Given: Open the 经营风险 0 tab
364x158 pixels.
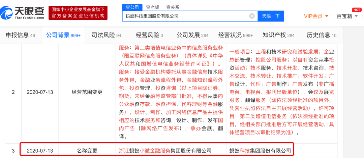Looking at the screenshot, I should (x=149, y=35).
